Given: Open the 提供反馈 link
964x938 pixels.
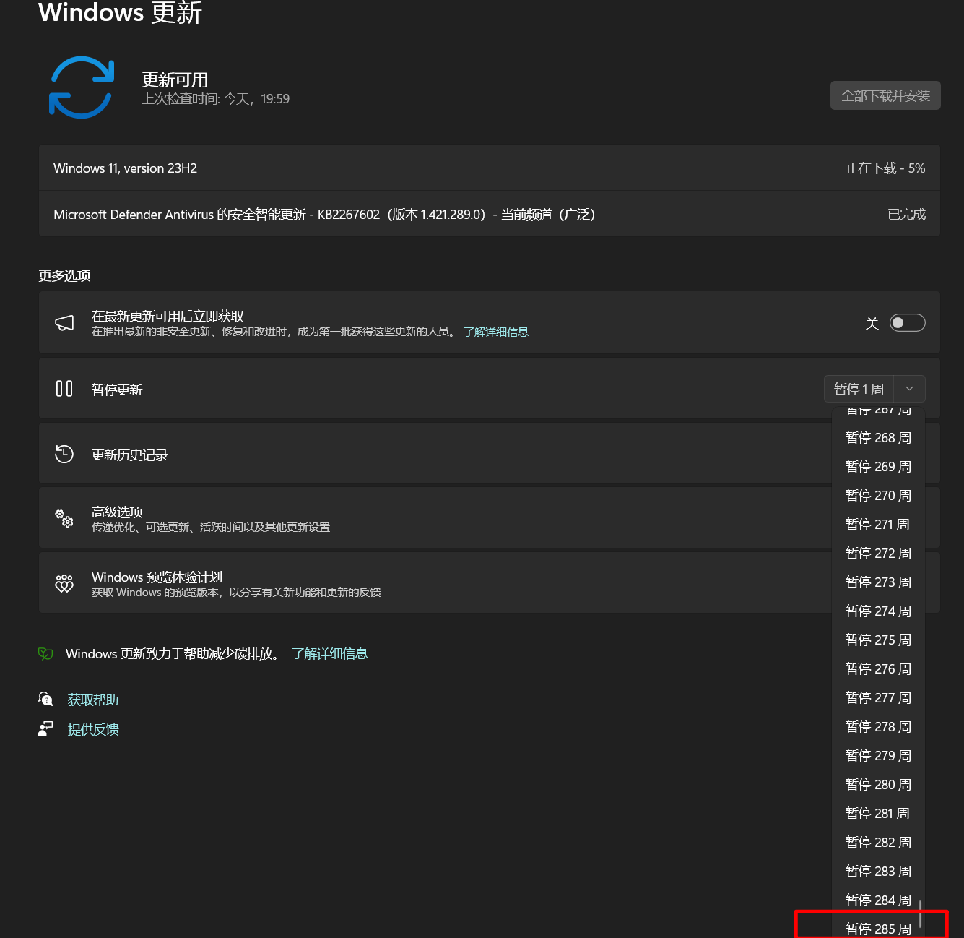Looking at the screenshot, I should point(93,729).
